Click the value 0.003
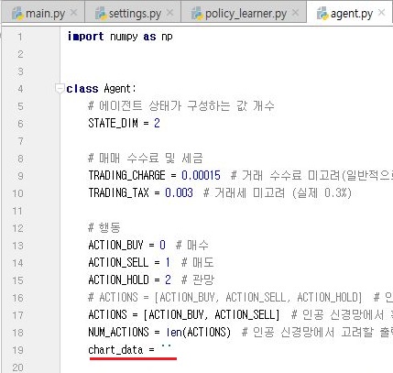The image size is (393, 373). tap(179, 193)
